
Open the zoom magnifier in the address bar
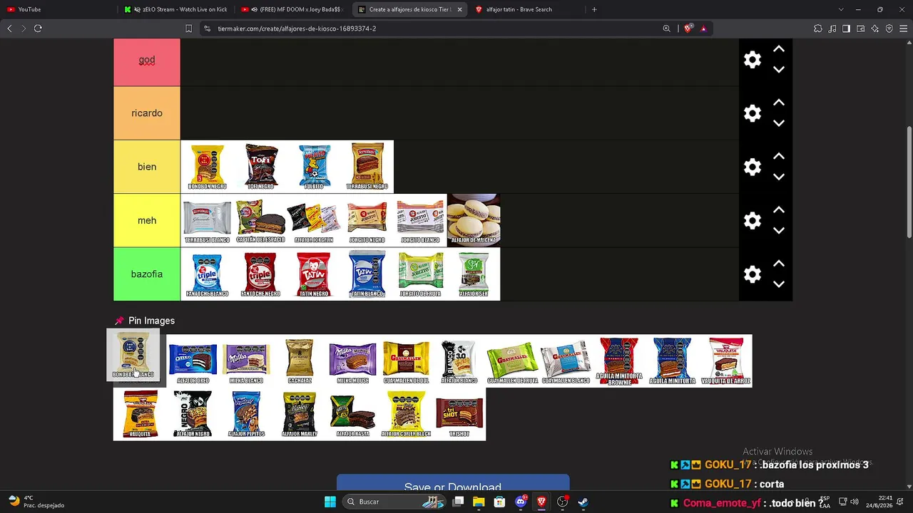coord(667,28)
